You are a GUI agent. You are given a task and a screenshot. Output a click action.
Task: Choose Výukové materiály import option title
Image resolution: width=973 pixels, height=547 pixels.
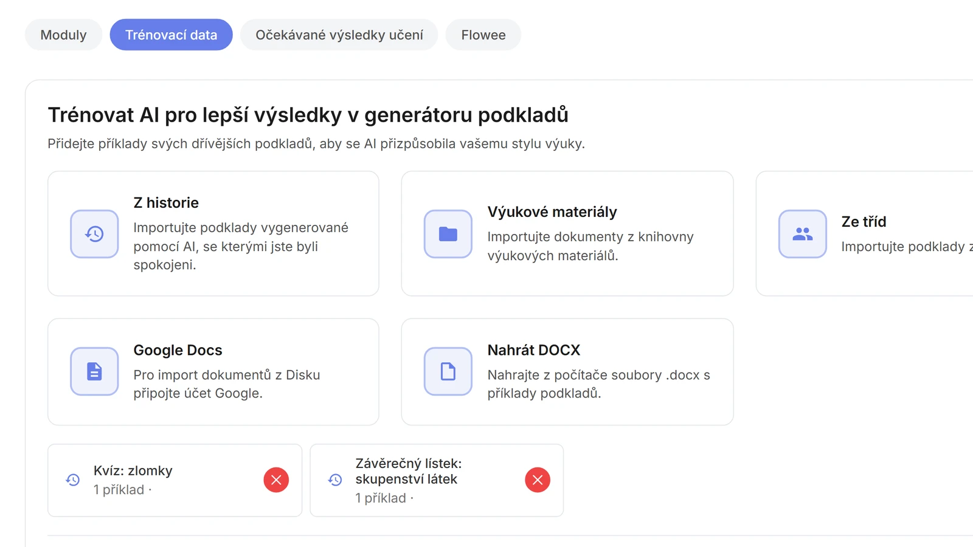tap(552, 212)
